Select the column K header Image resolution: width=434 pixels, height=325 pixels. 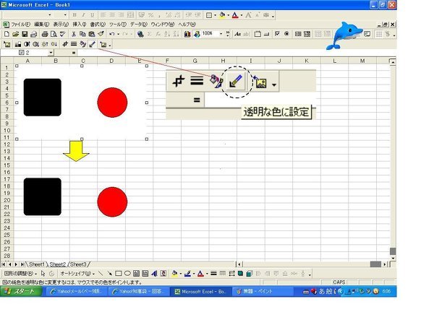point(307,61)
